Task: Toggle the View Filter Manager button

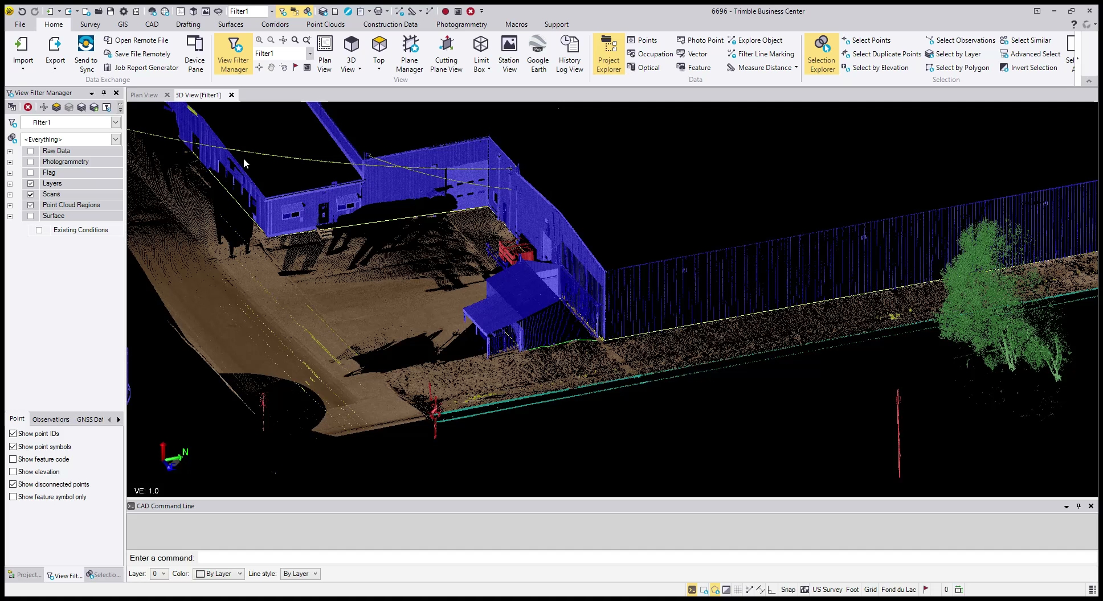Action: click(x=233, y=54)
